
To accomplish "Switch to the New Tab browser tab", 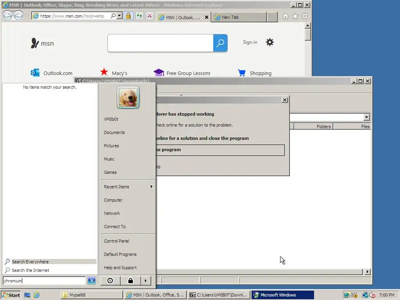I will [x=239, y=17].
